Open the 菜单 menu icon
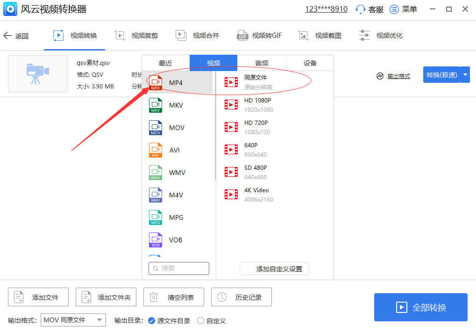 (394, 9)
